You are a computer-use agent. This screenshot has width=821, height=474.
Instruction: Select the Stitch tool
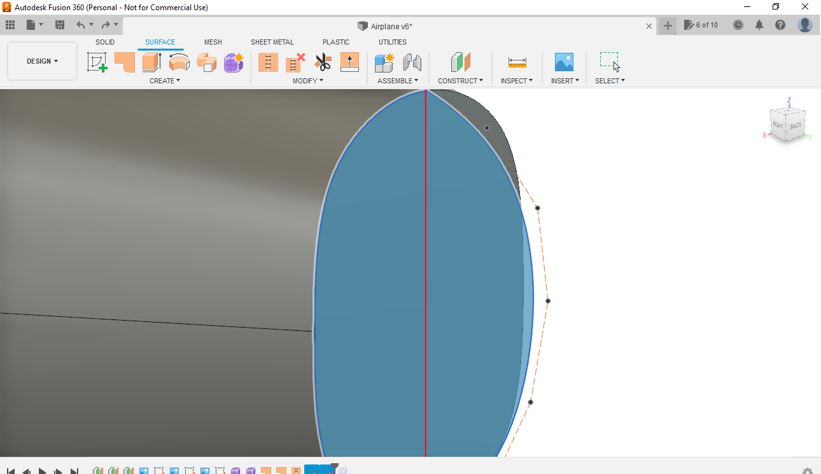pyautogui.click(x=268, y=62)
